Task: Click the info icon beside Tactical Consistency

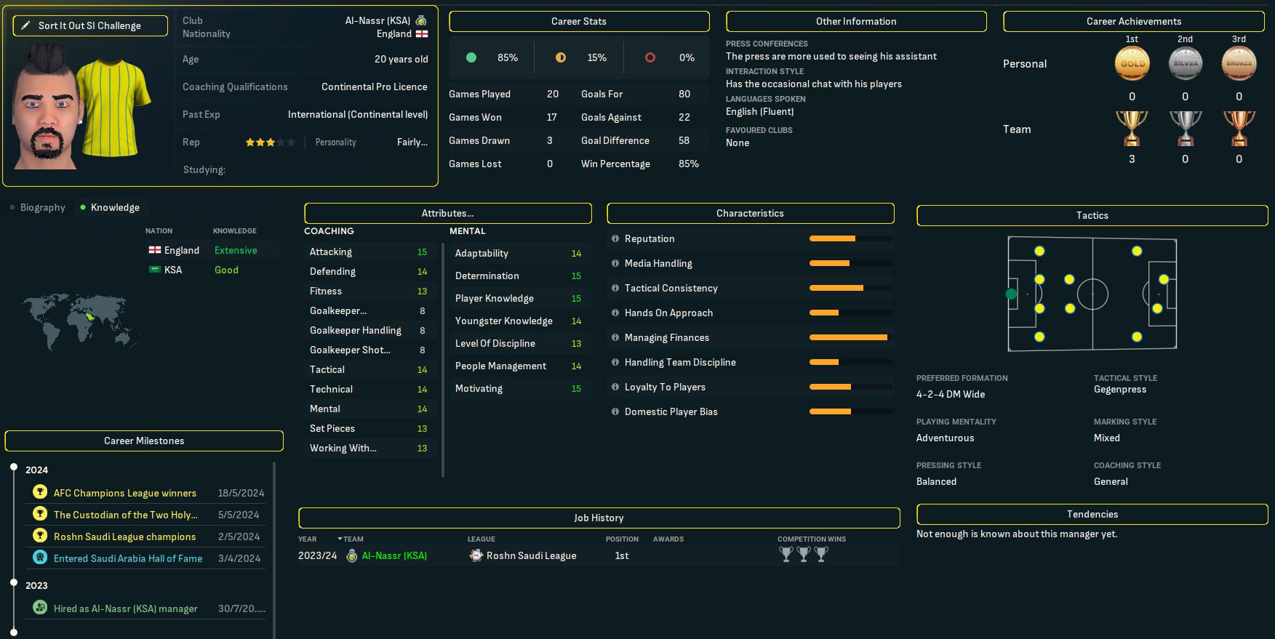Action: tap(615, 288)
